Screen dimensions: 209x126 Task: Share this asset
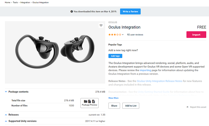click(114, 106)
